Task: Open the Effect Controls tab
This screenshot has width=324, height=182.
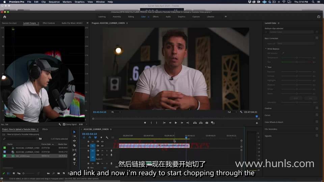Action: (x=49, y=23)
